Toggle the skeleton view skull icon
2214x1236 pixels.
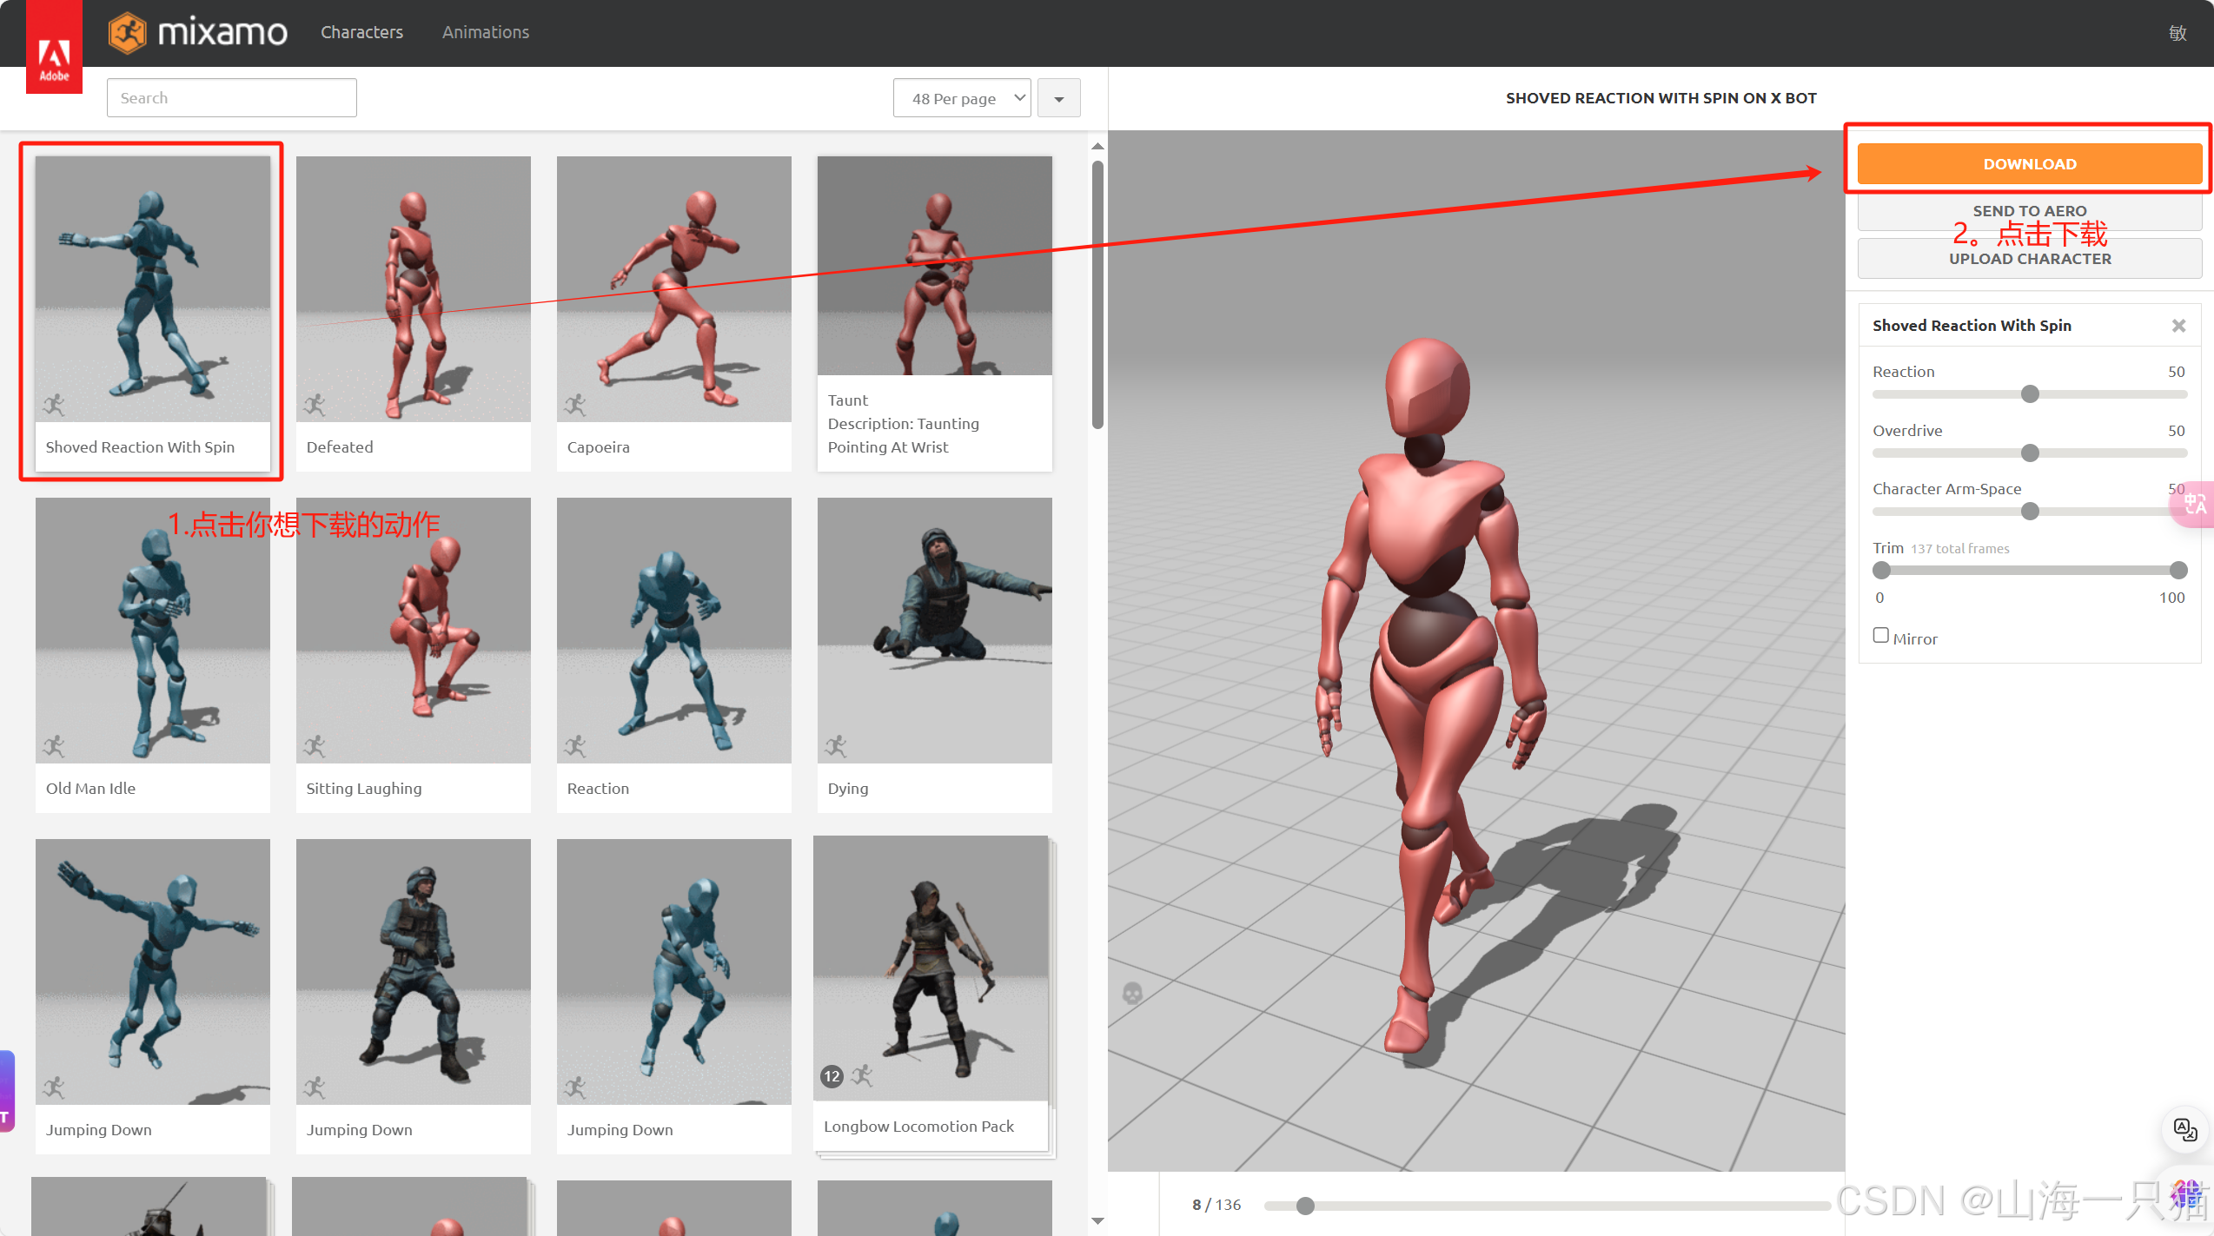click(1132, 993)
